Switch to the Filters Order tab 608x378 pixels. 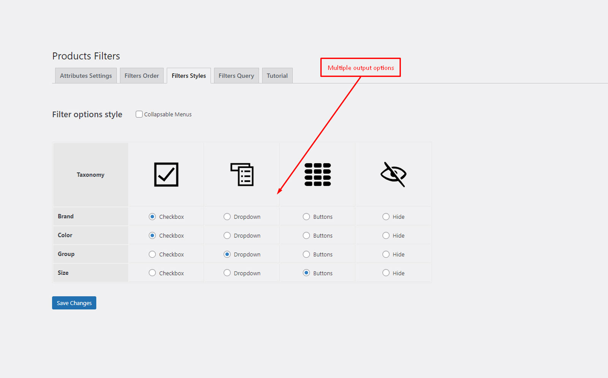point(142,76)
